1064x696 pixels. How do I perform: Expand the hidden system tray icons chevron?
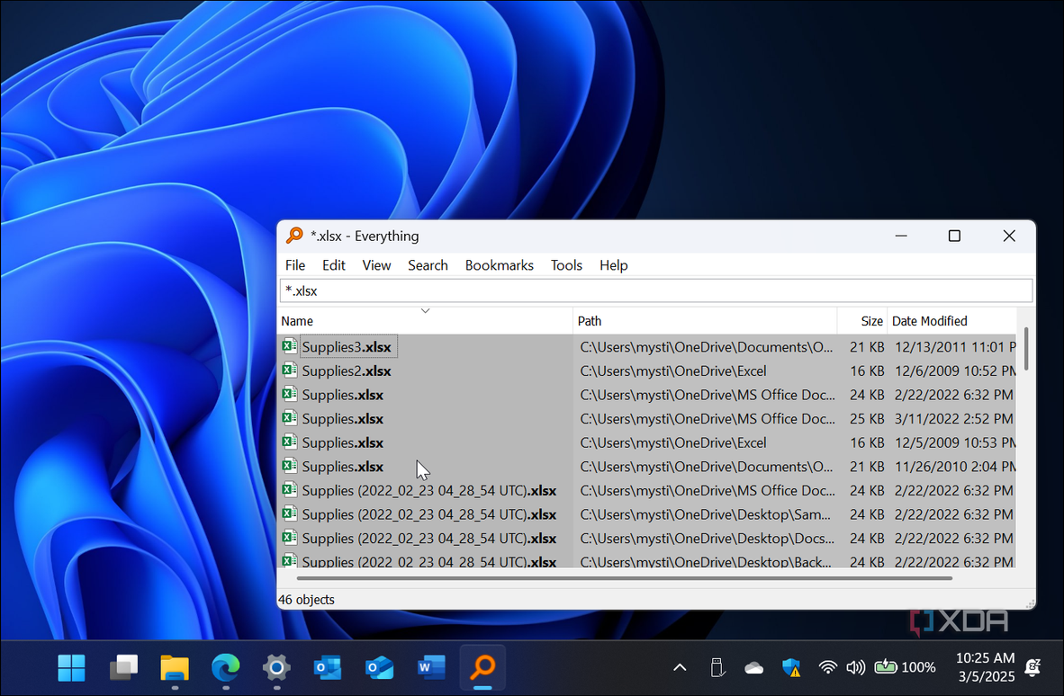(680, 668)
